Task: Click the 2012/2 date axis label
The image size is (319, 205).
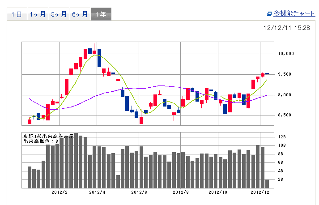Action: [x=60, y=192]
